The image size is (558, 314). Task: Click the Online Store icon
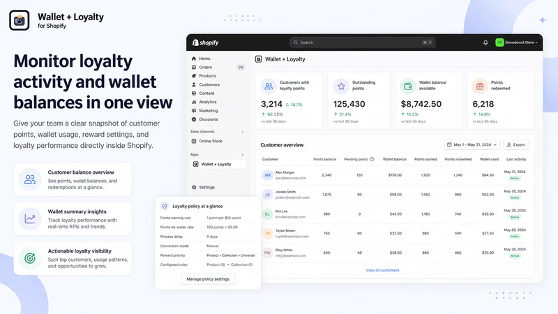[194, 141]
